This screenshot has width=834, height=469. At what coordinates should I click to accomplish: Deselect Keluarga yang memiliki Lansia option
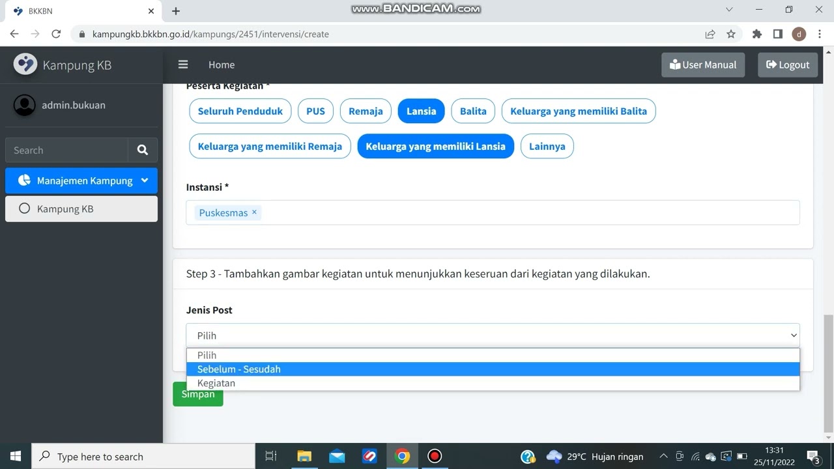(x=436, y=146)
